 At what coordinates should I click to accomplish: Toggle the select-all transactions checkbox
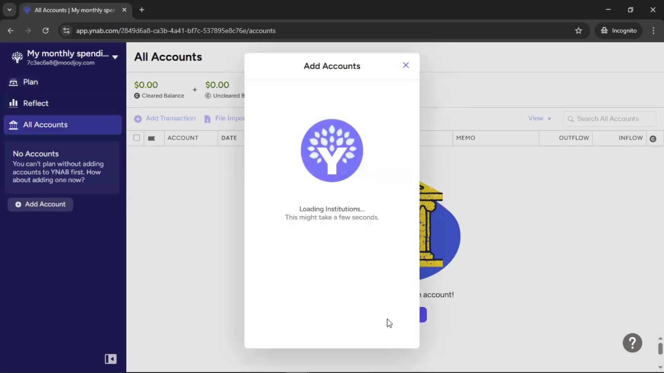point(137,138)
